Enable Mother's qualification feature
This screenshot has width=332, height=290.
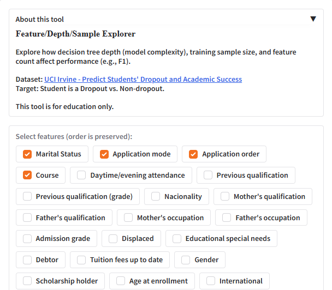(225, 197)
